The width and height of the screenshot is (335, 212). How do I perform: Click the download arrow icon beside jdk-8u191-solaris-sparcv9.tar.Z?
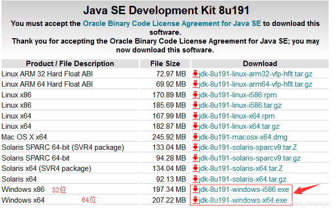click(195, 147)
